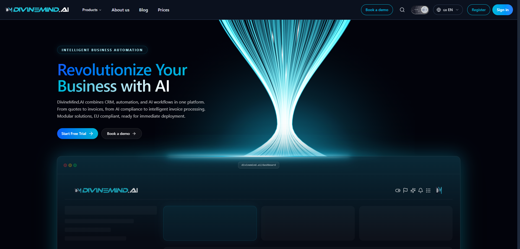This screenshot has height=249, width=520.
Task: Click the Register button
Action: click(x=479, y=10)
